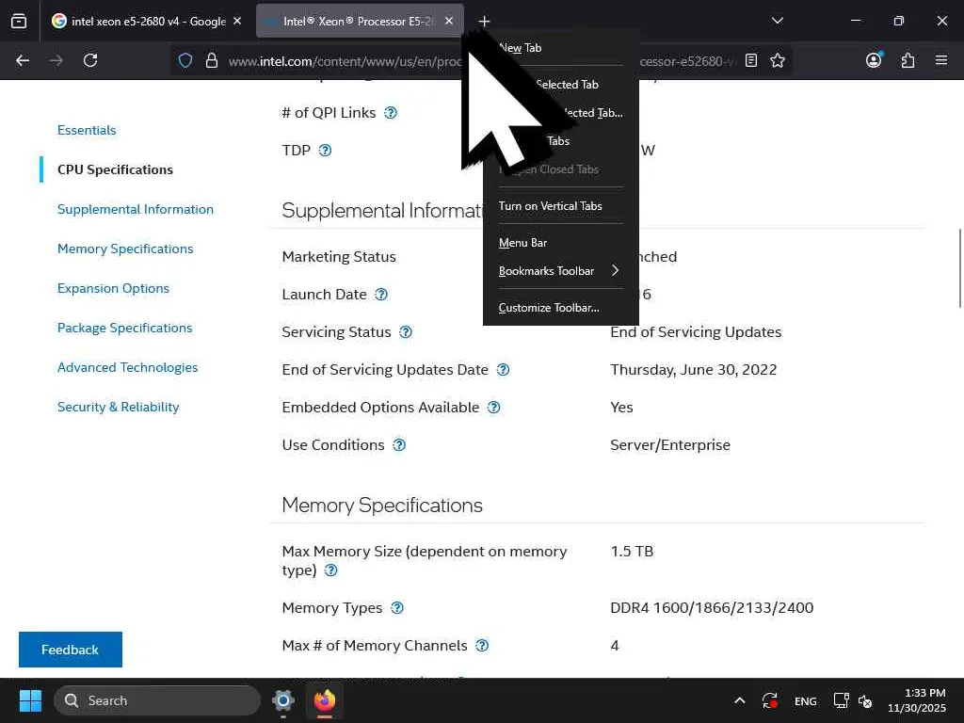This screenshot has height=723, width=964.
Task: Open Settings app from the taskbar
Action: point(283,700)
